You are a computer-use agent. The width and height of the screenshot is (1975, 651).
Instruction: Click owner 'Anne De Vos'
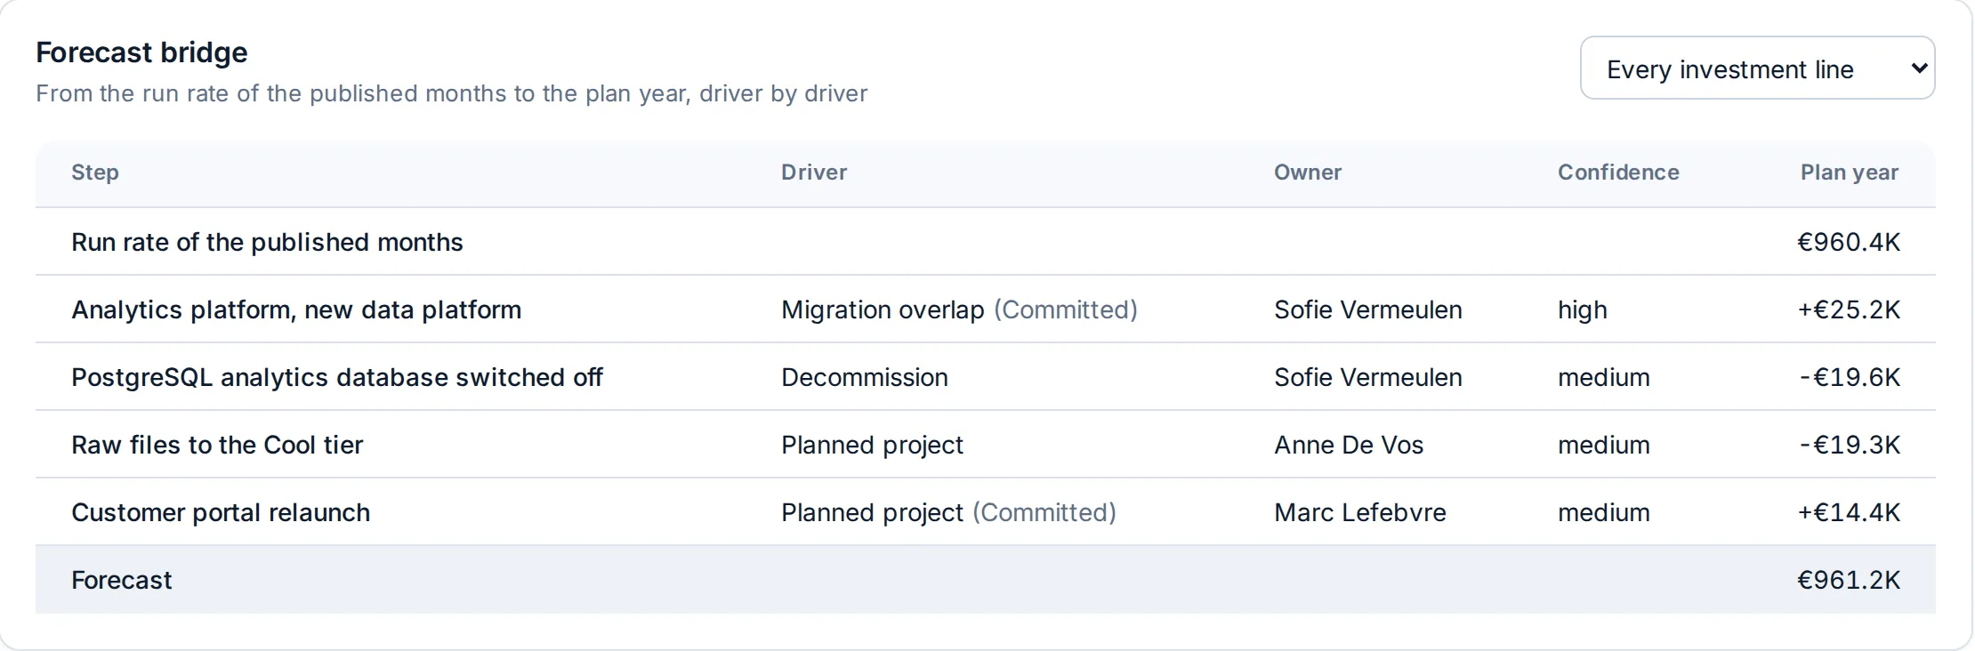[x=1349, y=445]
